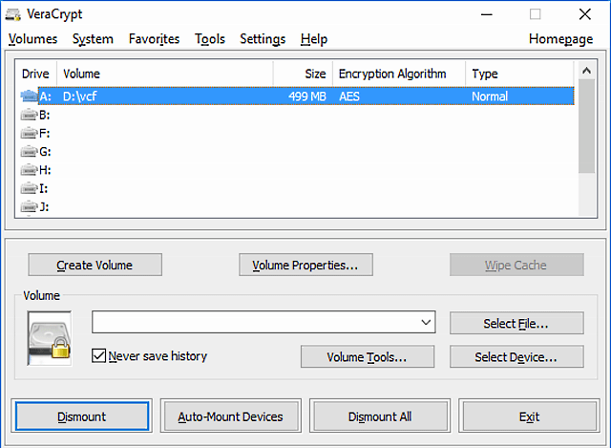Click the Size column header
This screenshot has height=448, width=611.
303,74
